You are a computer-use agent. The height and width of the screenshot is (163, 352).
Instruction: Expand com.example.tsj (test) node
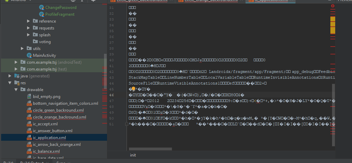16,69
